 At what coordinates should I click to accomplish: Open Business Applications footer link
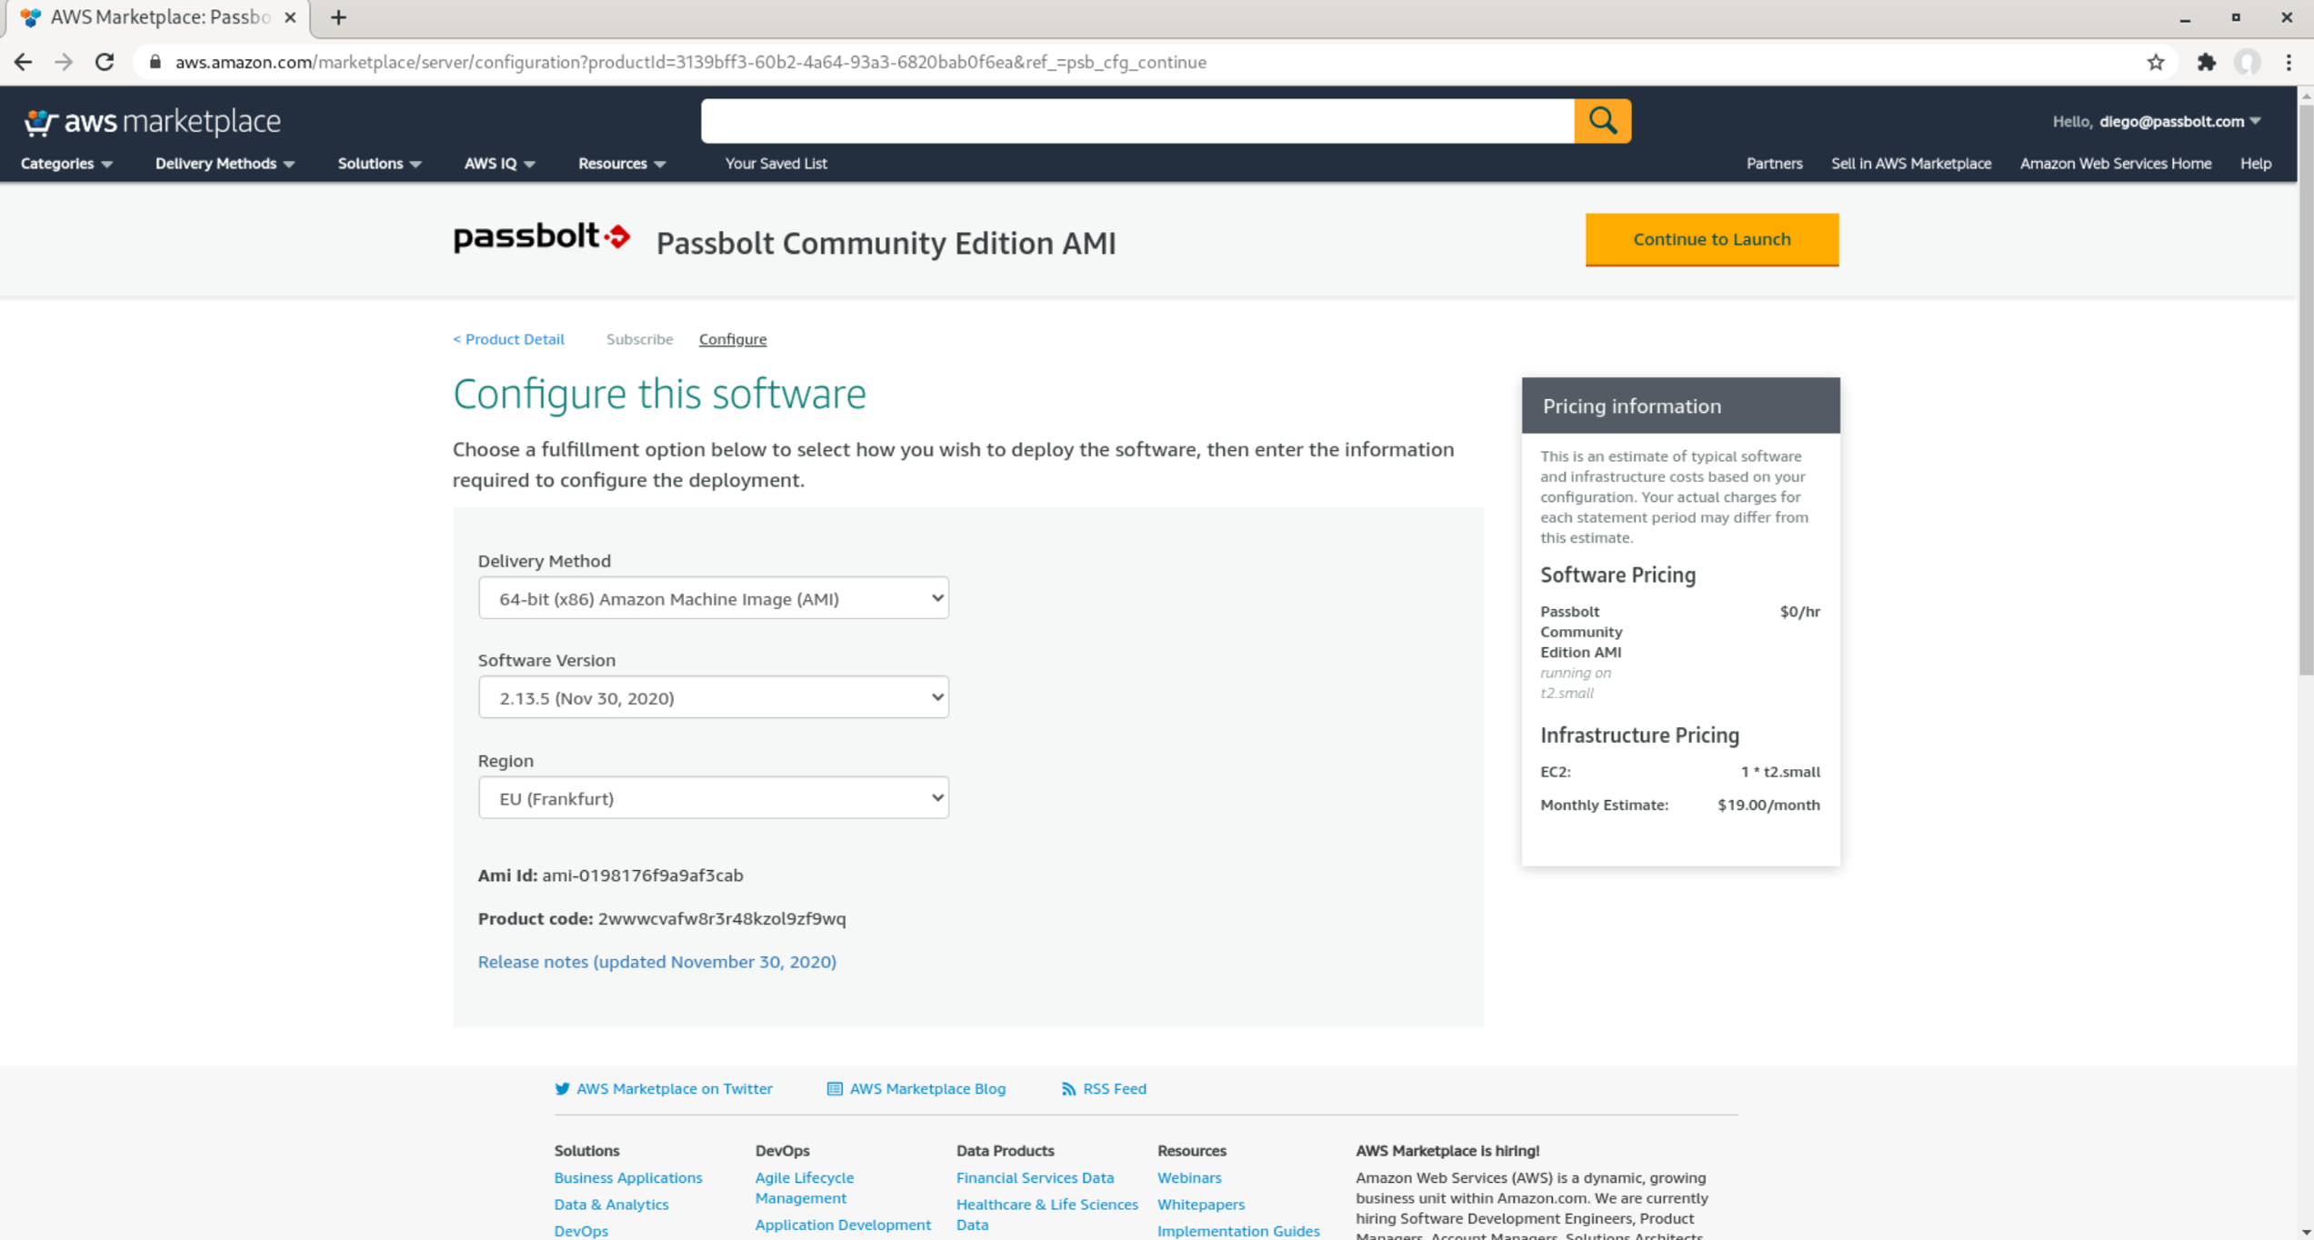tap(627, 1177)
